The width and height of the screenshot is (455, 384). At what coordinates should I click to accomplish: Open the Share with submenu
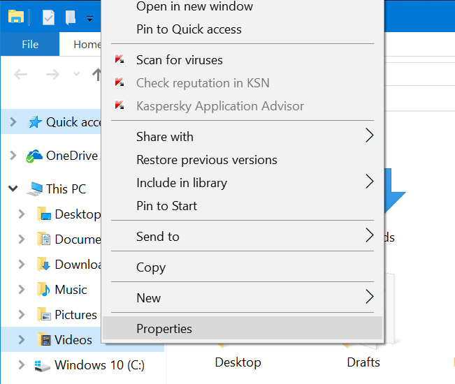(243, 137)
